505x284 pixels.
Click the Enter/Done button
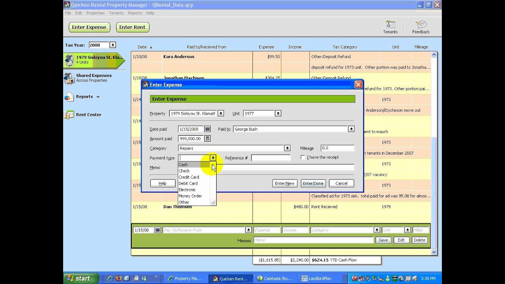click(x=313, y=183)
